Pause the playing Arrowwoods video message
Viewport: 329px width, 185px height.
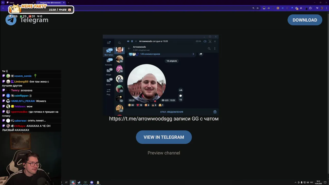pyautogui.click(x=132, y=41)
